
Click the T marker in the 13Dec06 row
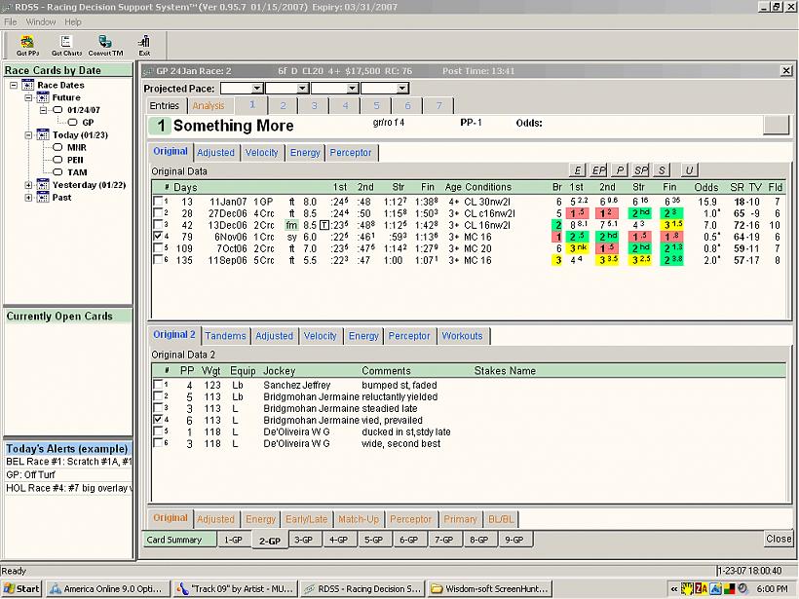324,225
